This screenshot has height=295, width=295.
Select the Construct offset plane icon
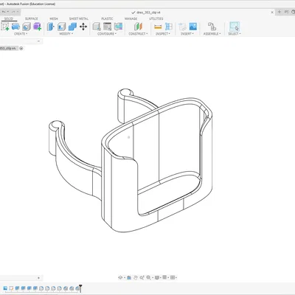(x=138, y=27)
